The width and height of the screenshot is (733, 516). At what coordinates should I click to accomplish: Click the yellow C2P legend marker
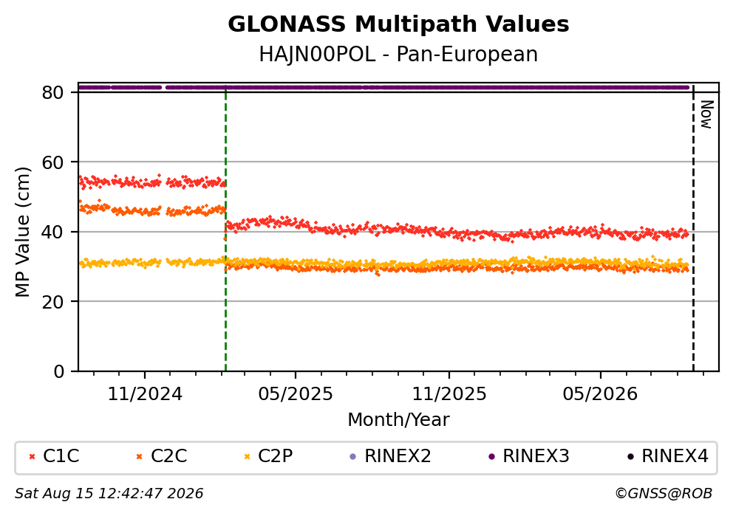coord(247,457)
